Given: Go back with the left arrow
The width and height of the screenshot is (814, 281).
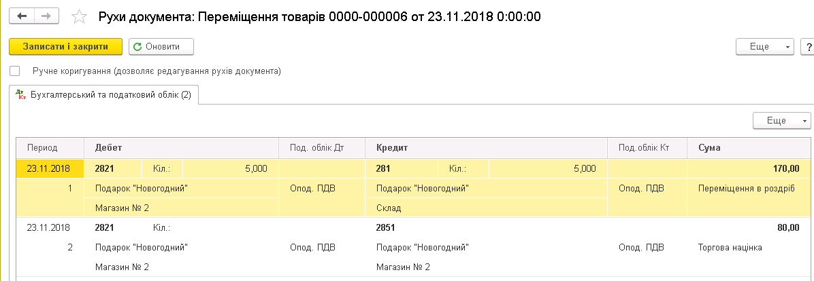Looking at the screenshot, I should [22, 16].
